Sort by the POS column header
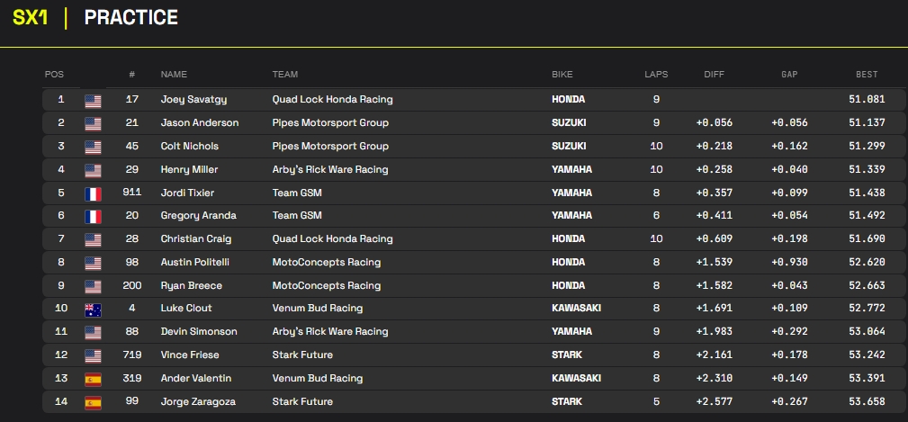 pos(54,75)
